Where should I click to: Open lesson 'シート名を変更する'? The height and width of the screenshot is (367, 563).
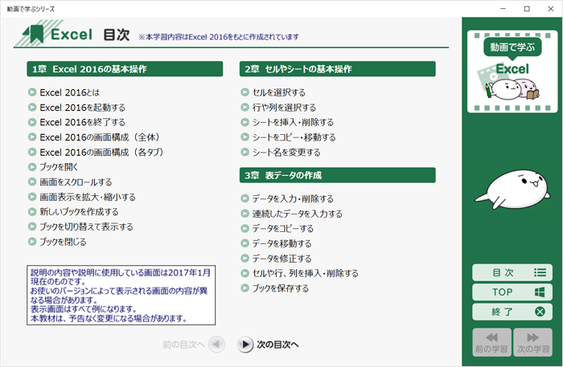click(x=281, y=153)
